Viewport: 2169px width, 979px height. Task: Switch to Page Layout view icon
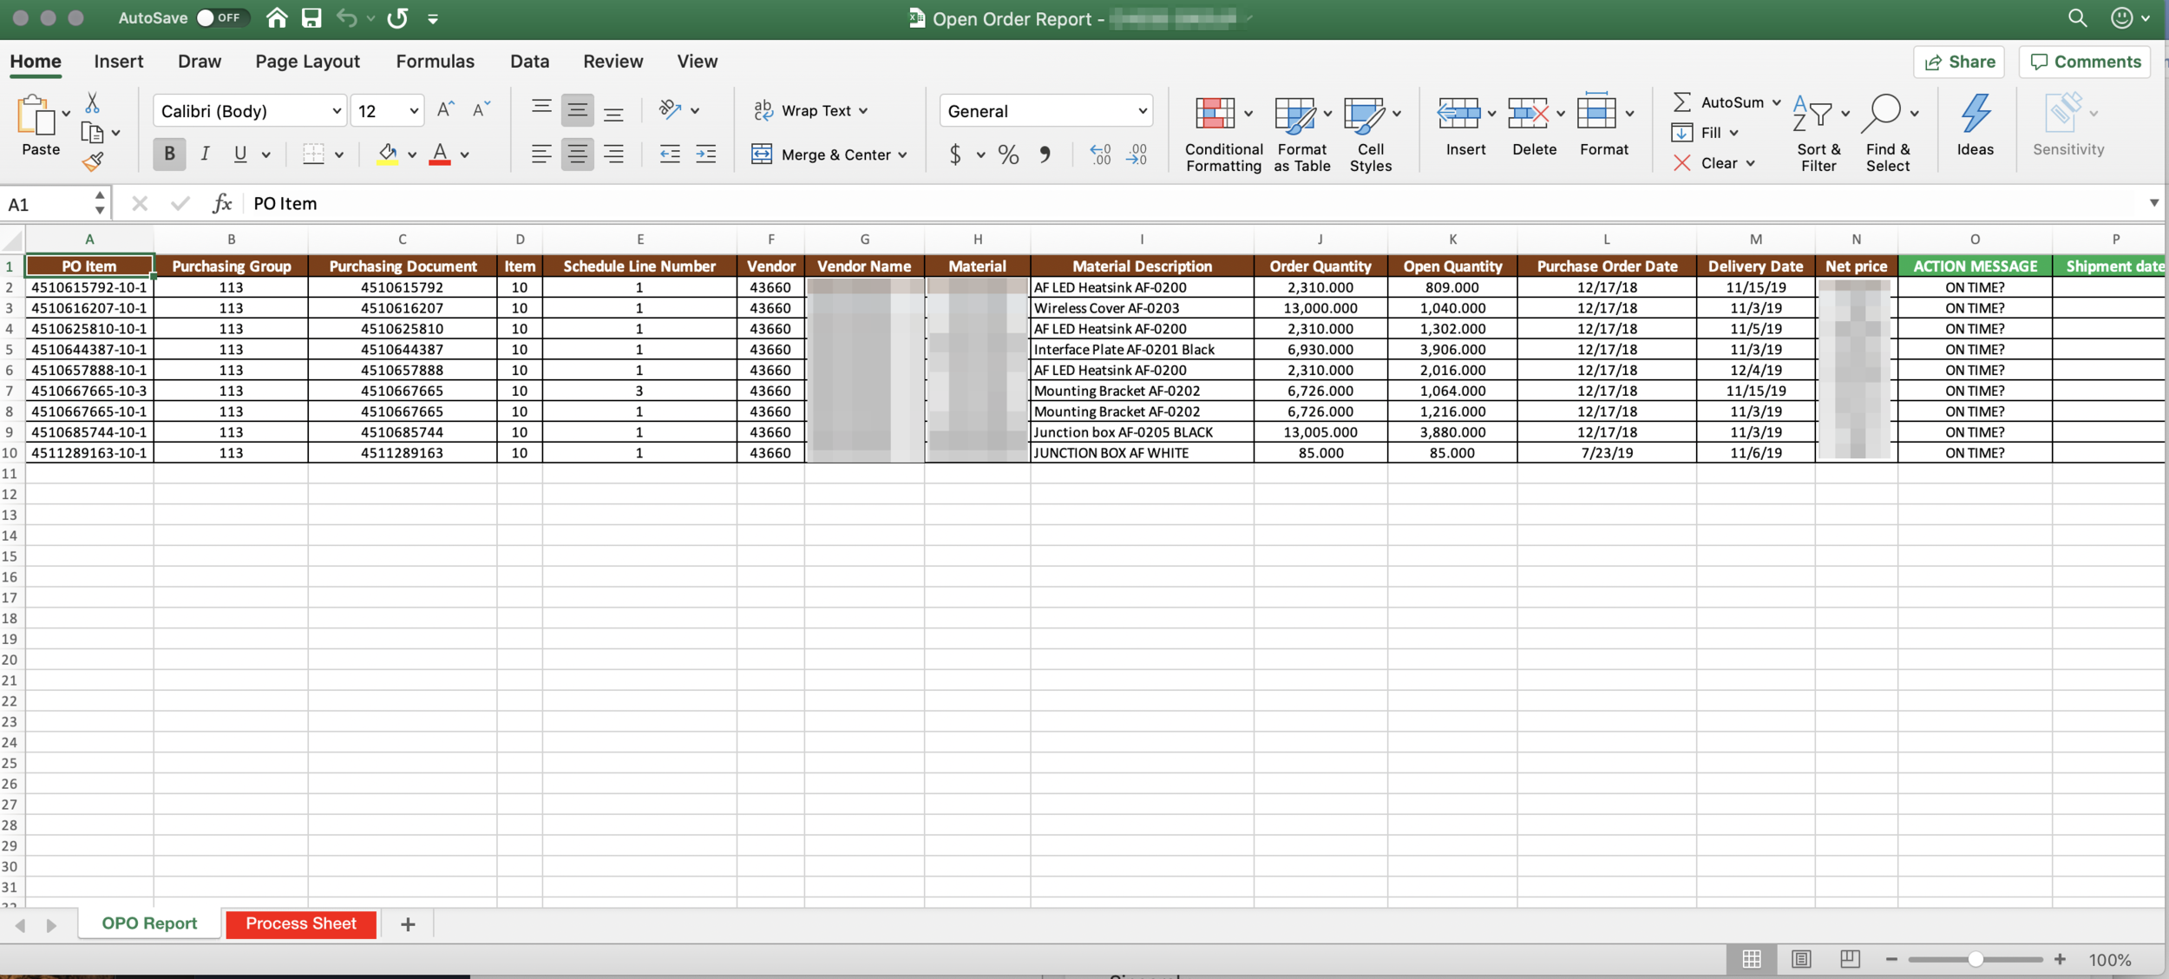point(1801,959)
